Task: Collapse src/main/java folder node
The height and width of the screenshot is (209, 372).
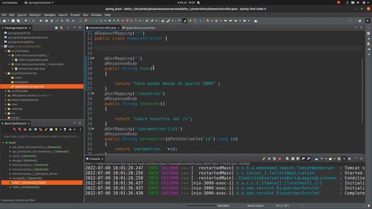Action: pos(6,51)
